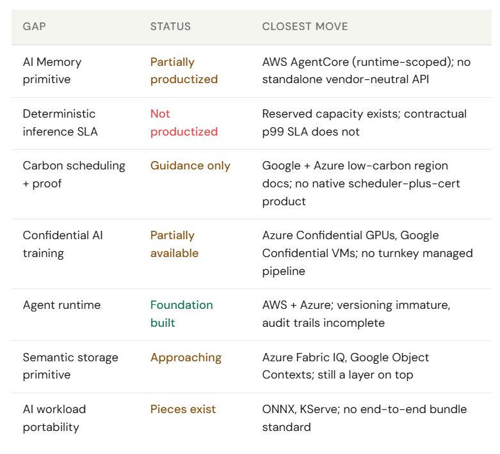500x454 pixels.
Task: Click the AWS AgentCore description text
Action: pos(366,71)
